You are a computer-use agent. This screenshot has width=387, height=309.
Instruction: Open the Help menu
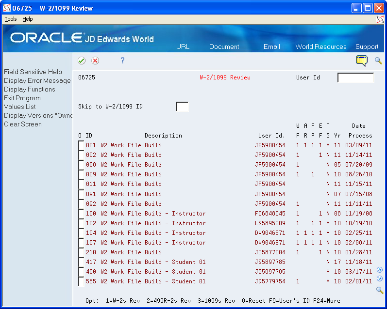pos(27,19)
